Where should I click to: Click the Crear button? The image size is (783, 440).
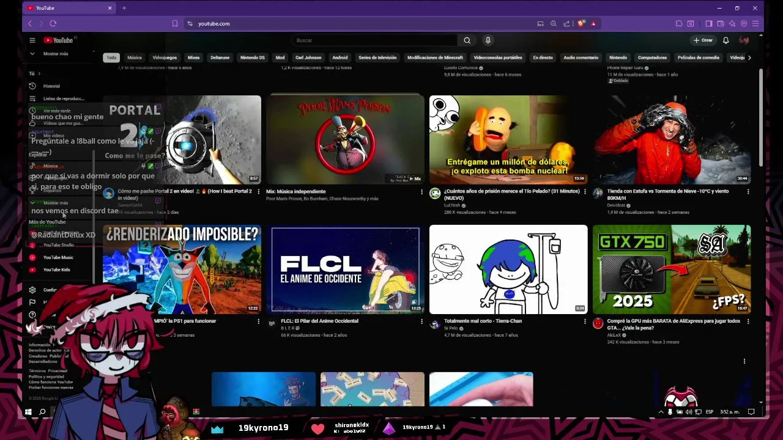click(703, 40)
